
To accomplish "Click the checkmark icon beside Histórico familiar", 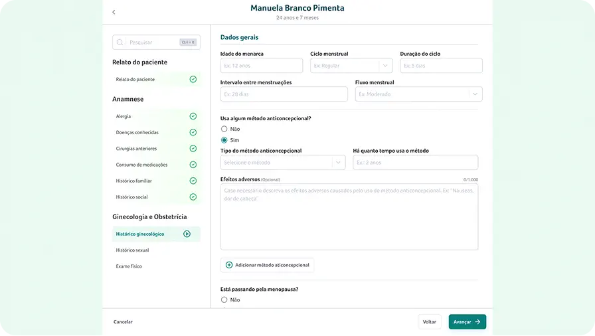I will (x=193, y=181).
